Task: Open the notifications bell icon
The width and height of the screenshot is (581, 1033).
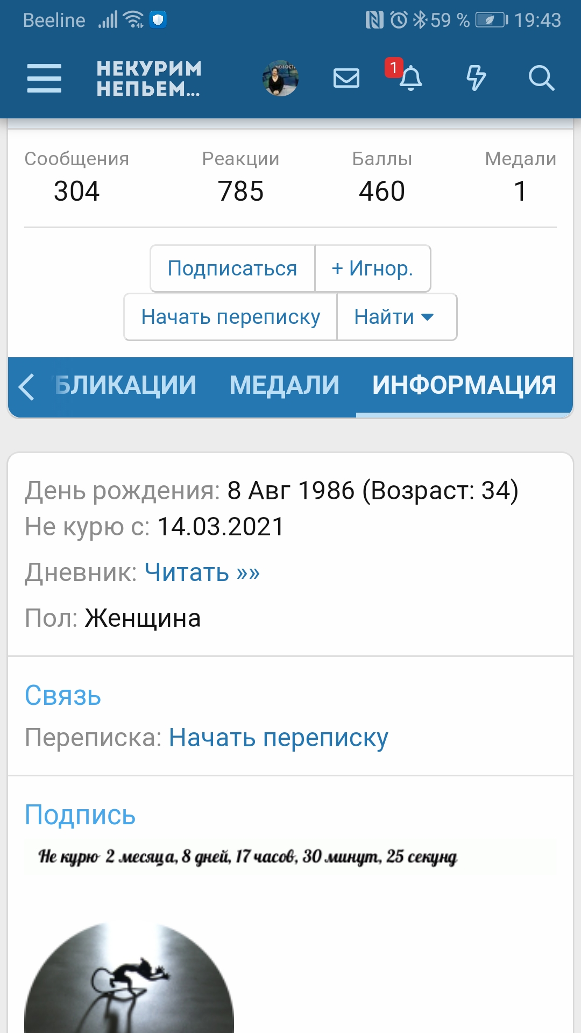Action: click(x=410, y=79)
